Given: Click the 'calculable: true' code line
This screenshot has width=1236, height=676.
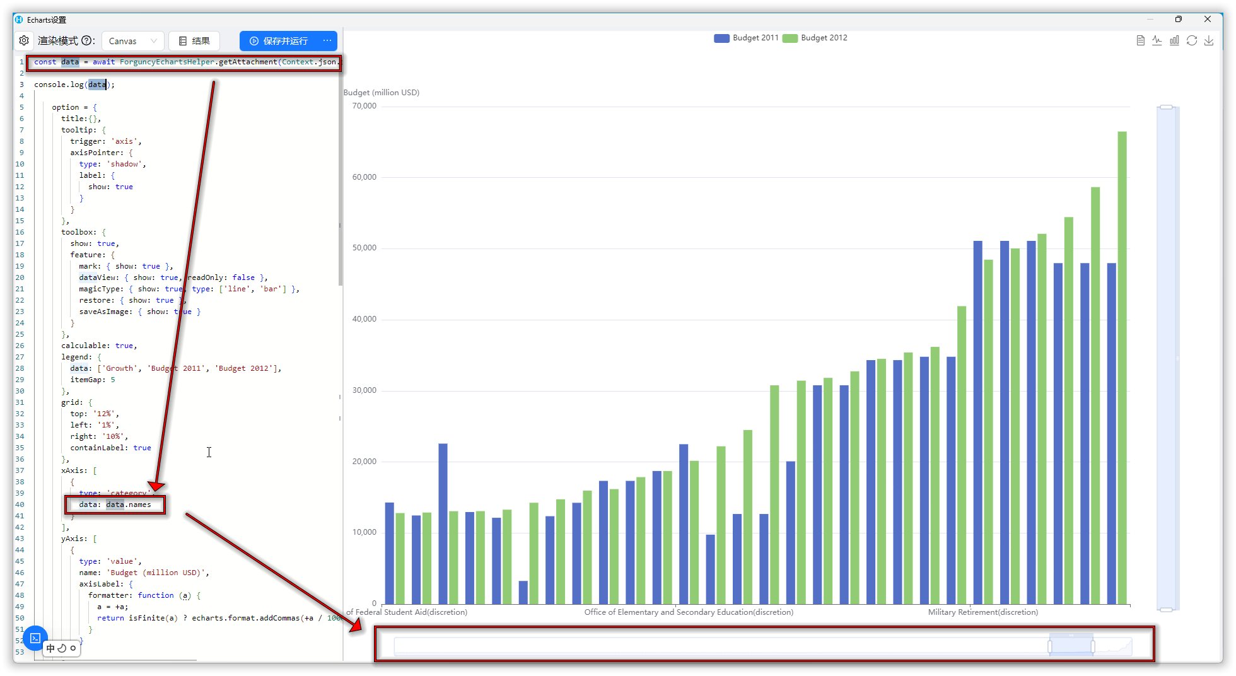Looking at the screenshot, I should coord(99,346).
